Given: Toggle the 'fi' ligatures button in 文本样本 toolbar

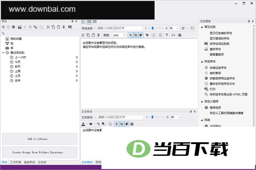Looking at the screenshot, I should tap(116, 124).
